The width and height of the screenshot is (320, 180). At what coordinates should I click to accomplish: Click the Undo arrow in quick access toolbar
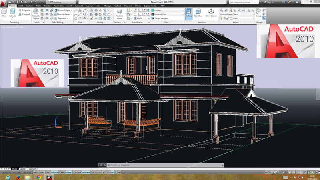pos(36,2)
